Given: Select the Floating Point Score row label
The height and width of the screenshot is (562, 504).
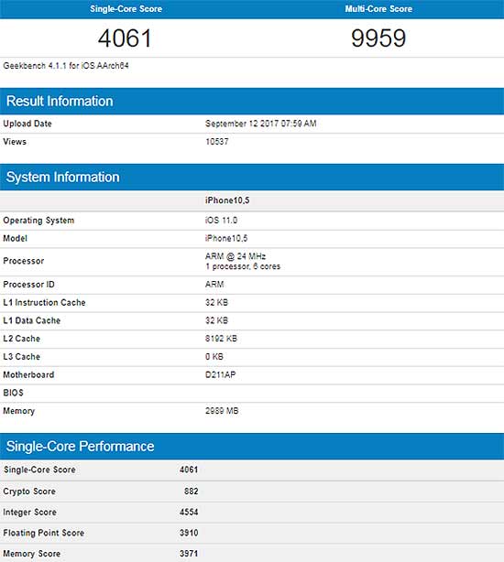Looking at the screenshot, I should click(43, 533).
